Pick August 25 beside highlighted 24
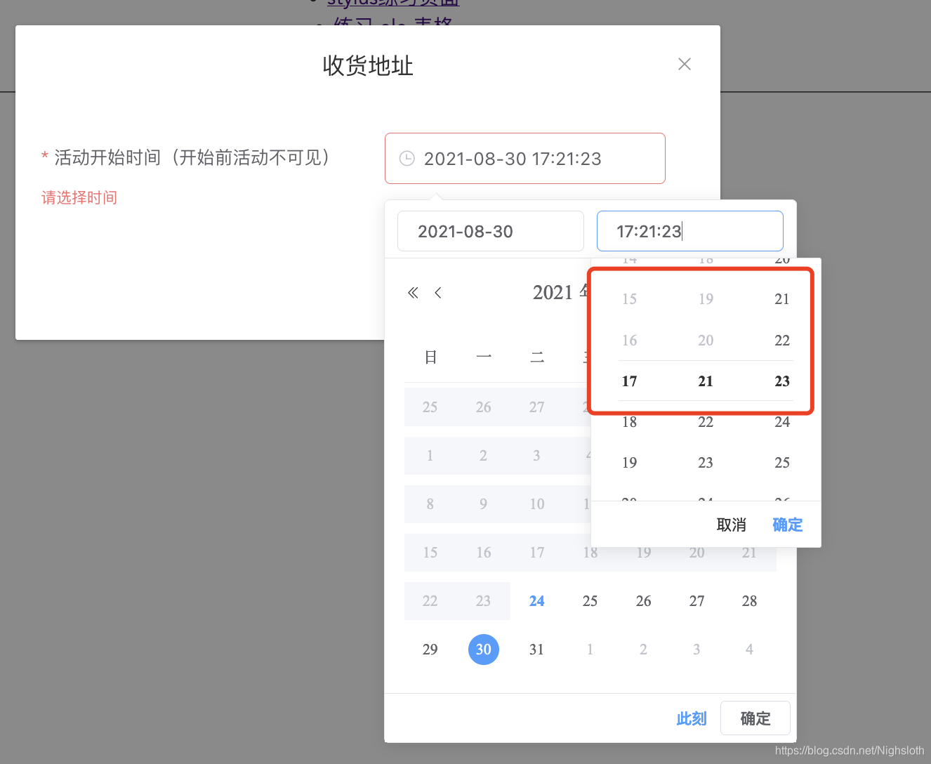This screenshot has width=931, height=764. click(590, 601)
